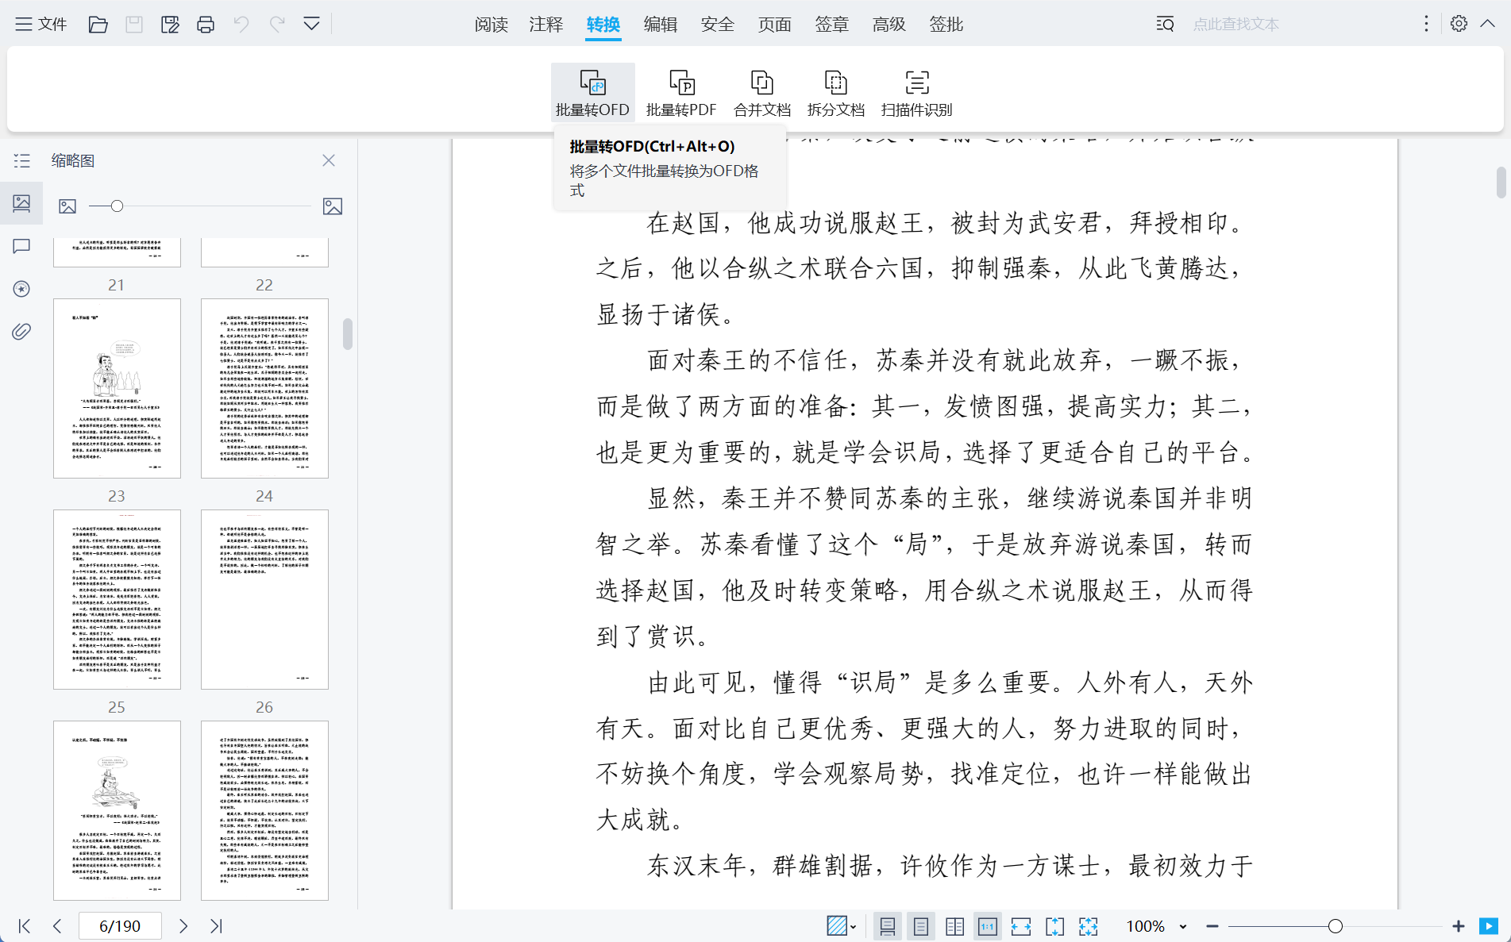
Task: Print the document with printer icon
Action: pyautogui.click(x=206, y=25)
